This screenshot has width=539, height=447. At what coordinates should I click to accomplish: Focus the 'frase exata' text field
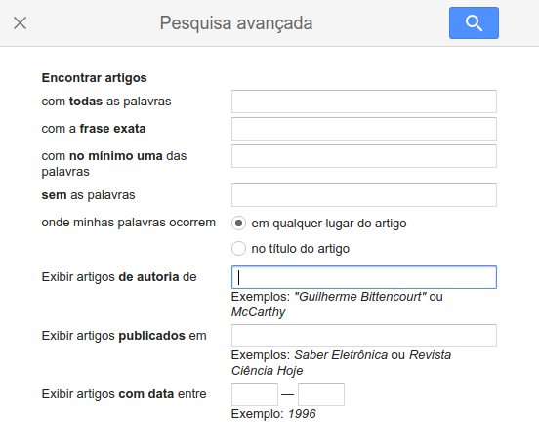[x=364, y=129]
